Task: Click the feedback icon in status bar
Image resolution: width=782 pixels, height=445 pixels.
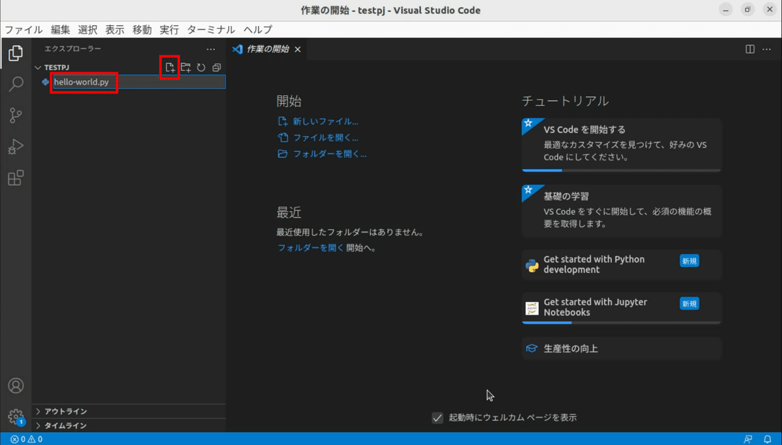Action: 747,439
